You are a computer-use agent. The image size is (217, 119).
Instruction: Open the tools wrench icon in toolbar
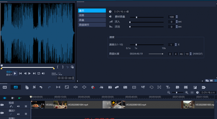point(34,87)
